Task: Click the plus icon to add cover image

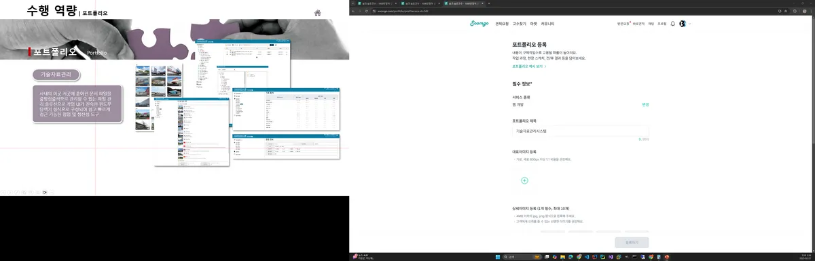Action: [524, 180]
